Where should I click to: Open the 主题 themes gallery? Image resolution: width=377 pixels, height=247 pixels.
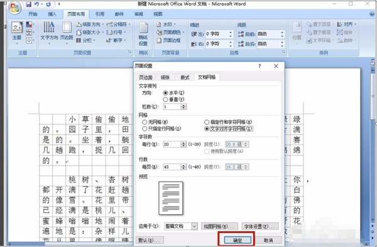click(17, 32)
